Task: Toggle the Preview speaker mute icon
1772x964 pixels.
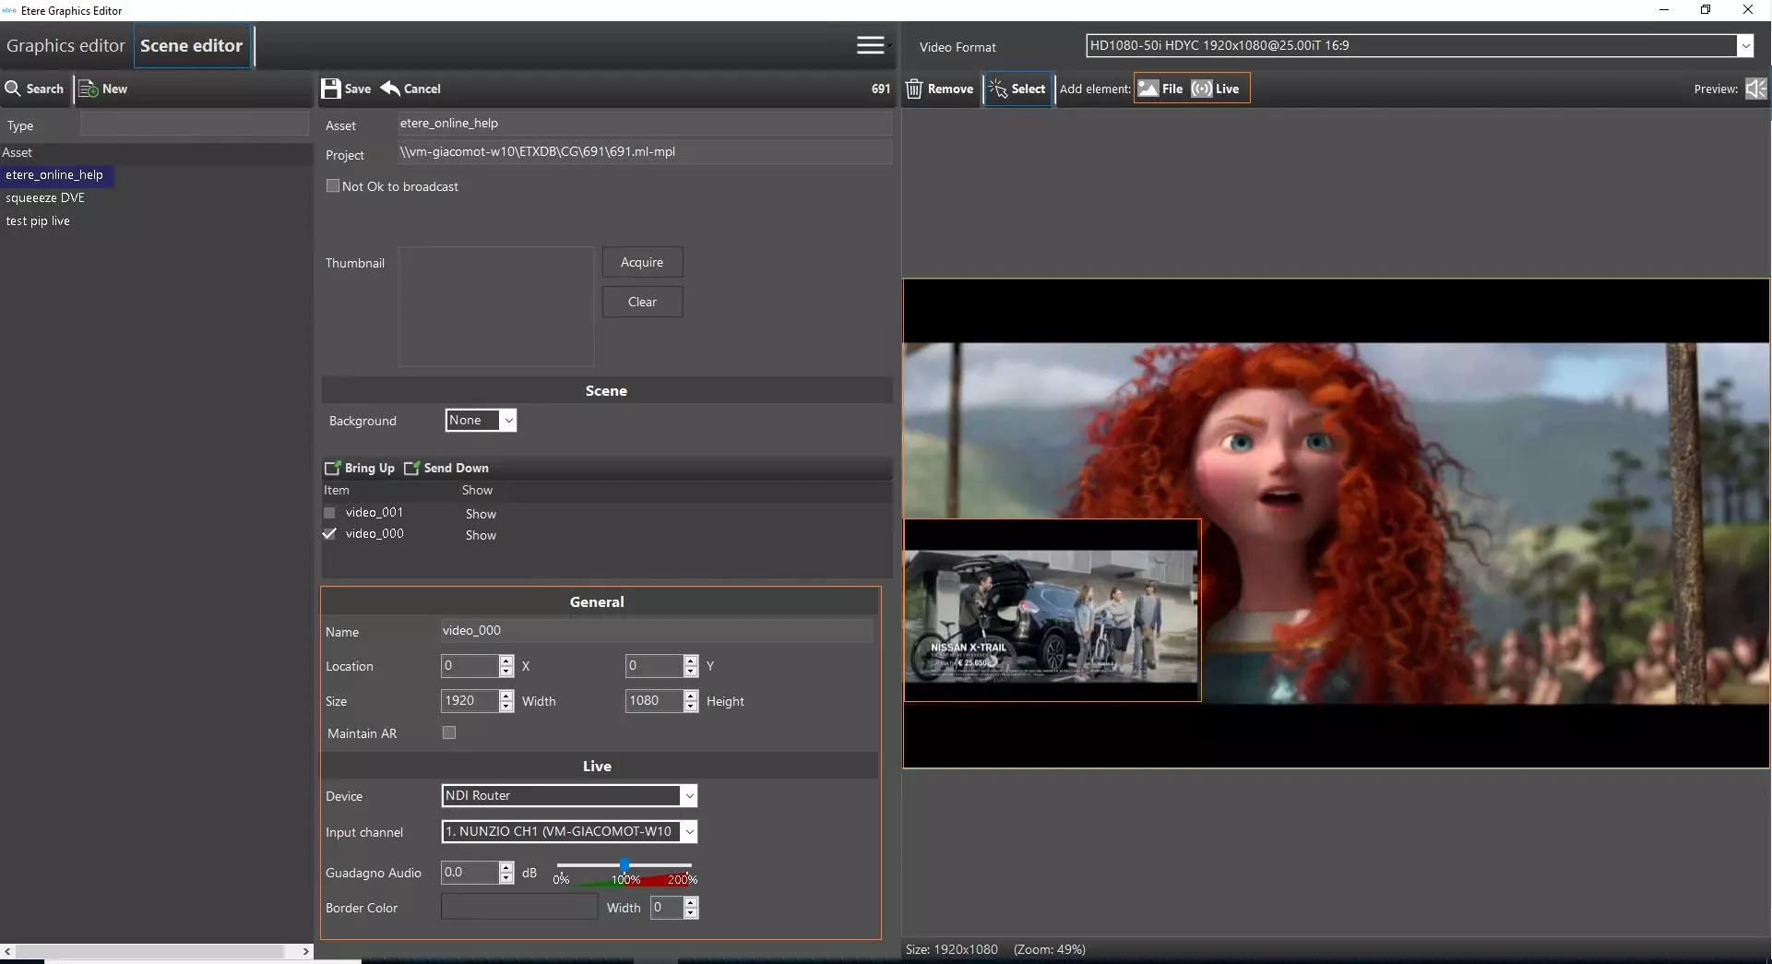Action: (1755, 89)
